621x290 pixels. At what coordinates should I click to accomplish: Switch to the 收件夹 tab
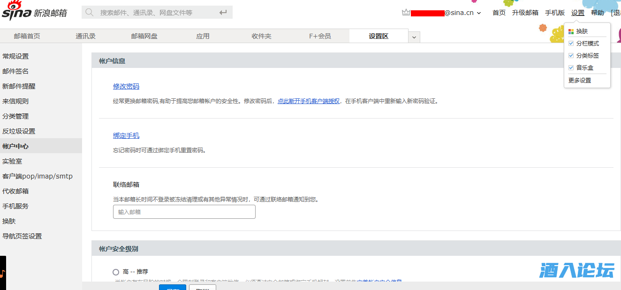[261, 36]
